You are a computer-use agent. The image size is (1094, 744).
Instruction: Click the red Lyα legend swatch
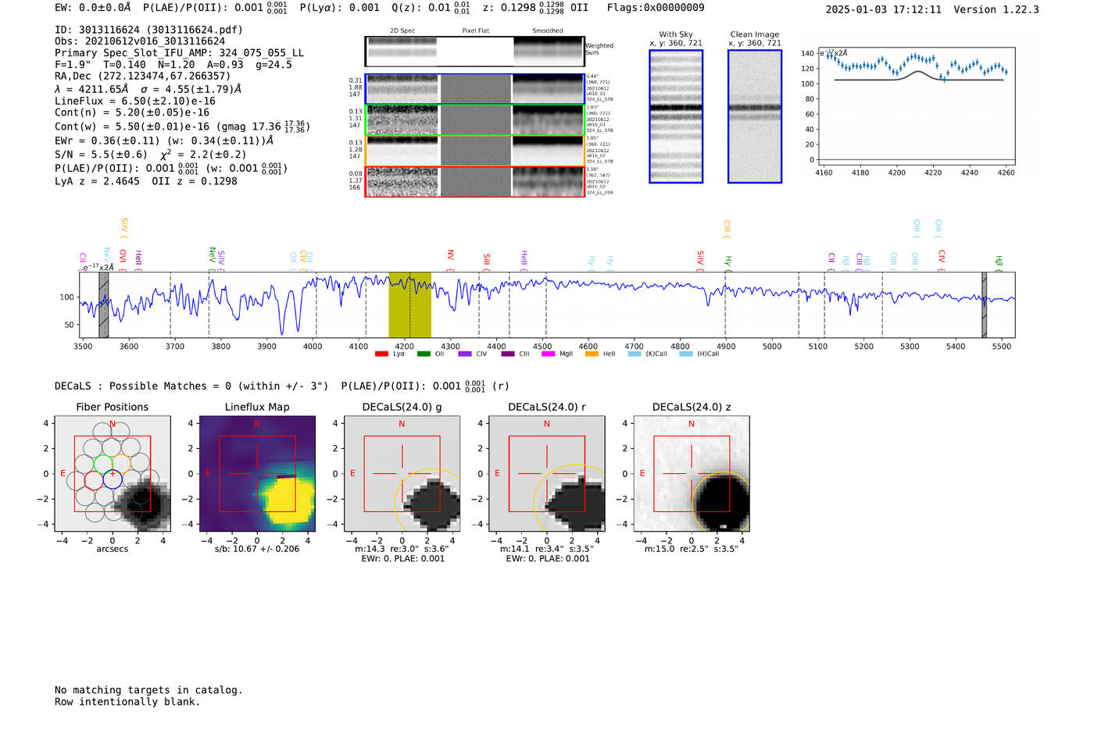381,354
